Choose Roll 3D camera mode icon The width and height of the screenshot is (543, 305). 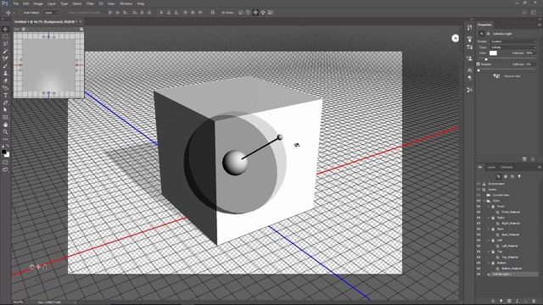pos(248,13)
